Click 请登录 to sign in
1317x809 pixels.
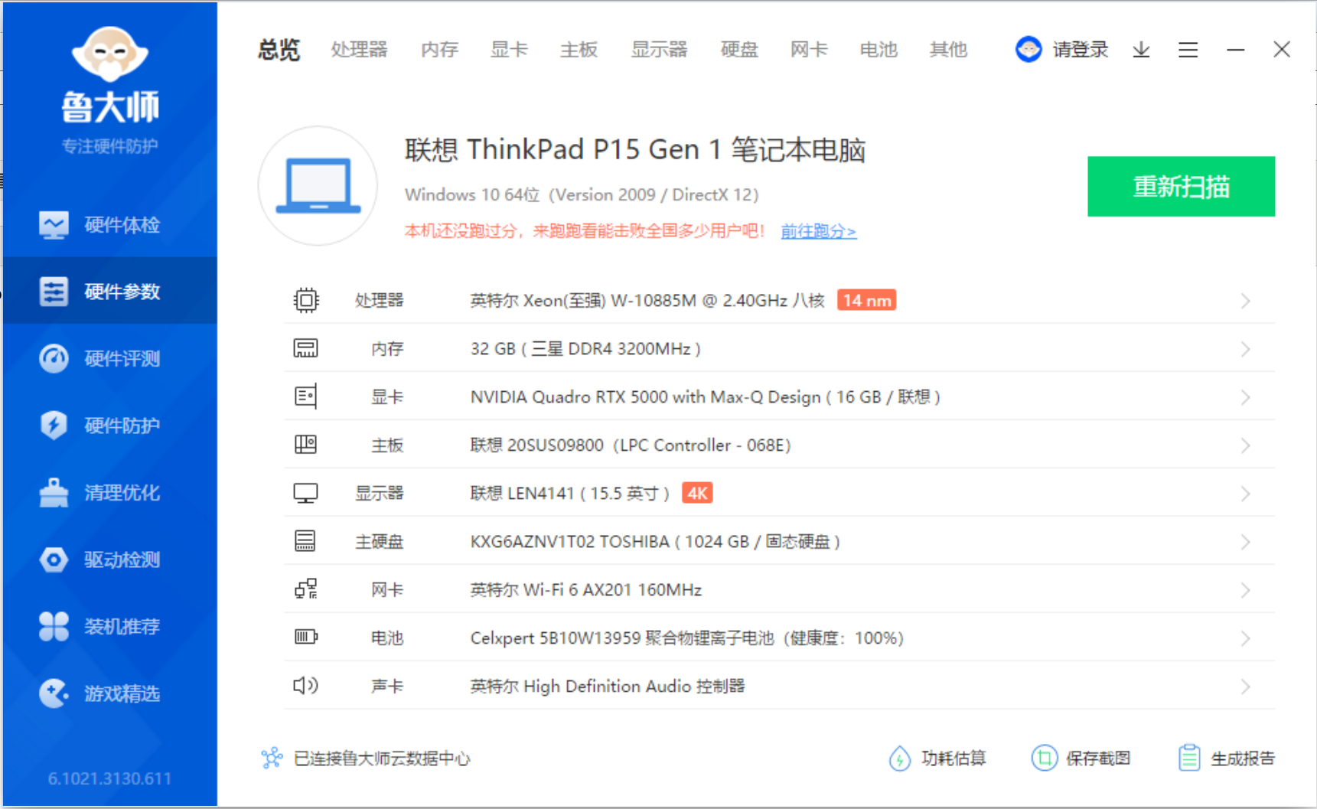tap(1080, 50)
